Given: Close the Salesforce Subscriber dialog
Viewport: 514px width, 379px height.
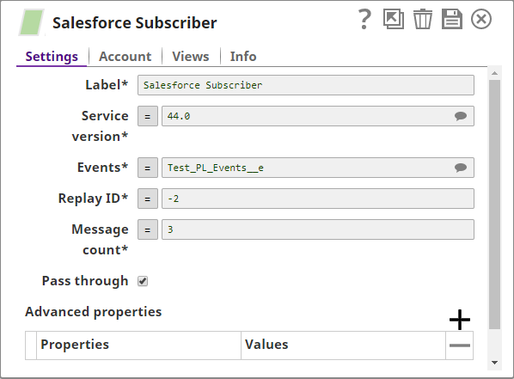Looking at the screenshot, I should click(x=481, y=19).
